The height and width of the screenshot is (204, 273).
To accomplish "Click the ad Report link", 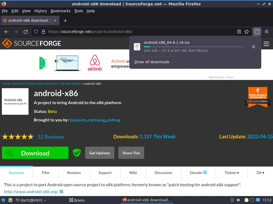I will (230, 77).
